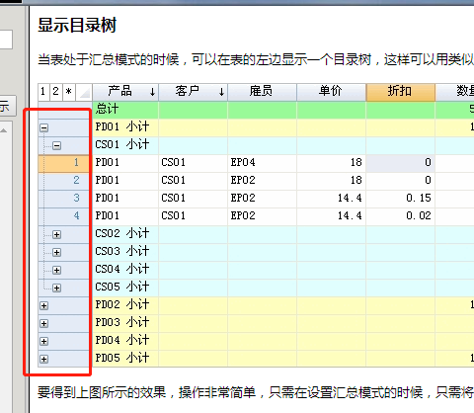The height and width of the screenshot is (413, 474).
Task: Select the 14.4 price cell in row 4
Action: pyautogui.click(x=332, y=216)
